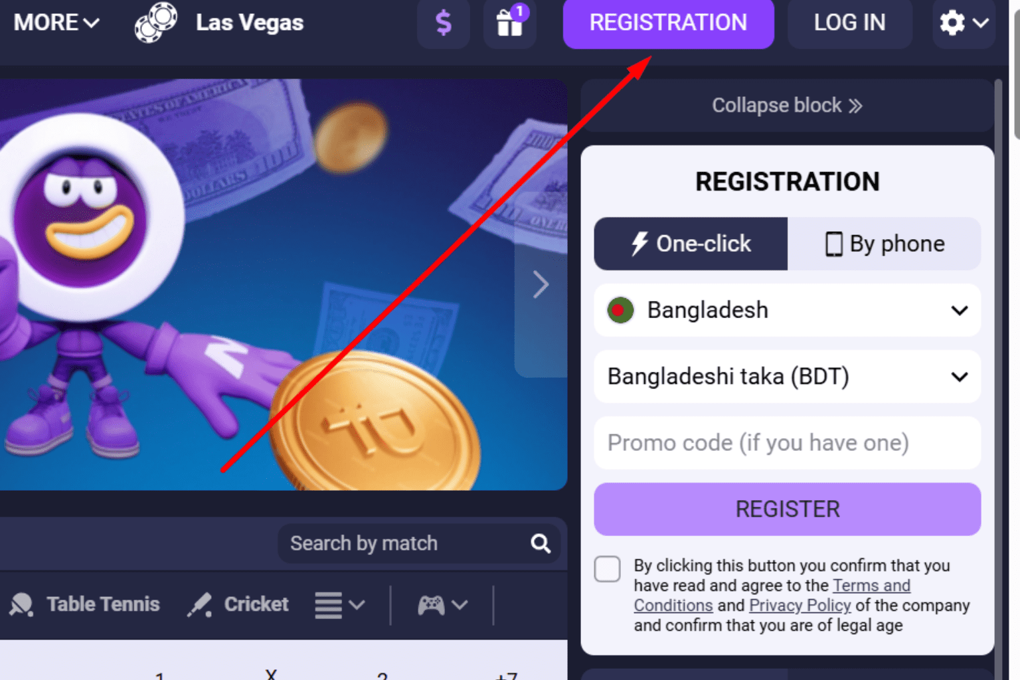The height and width of the screenshot is (680, 1020).
Task: Select the Cricket sport icon
Action: pos(201,604)
